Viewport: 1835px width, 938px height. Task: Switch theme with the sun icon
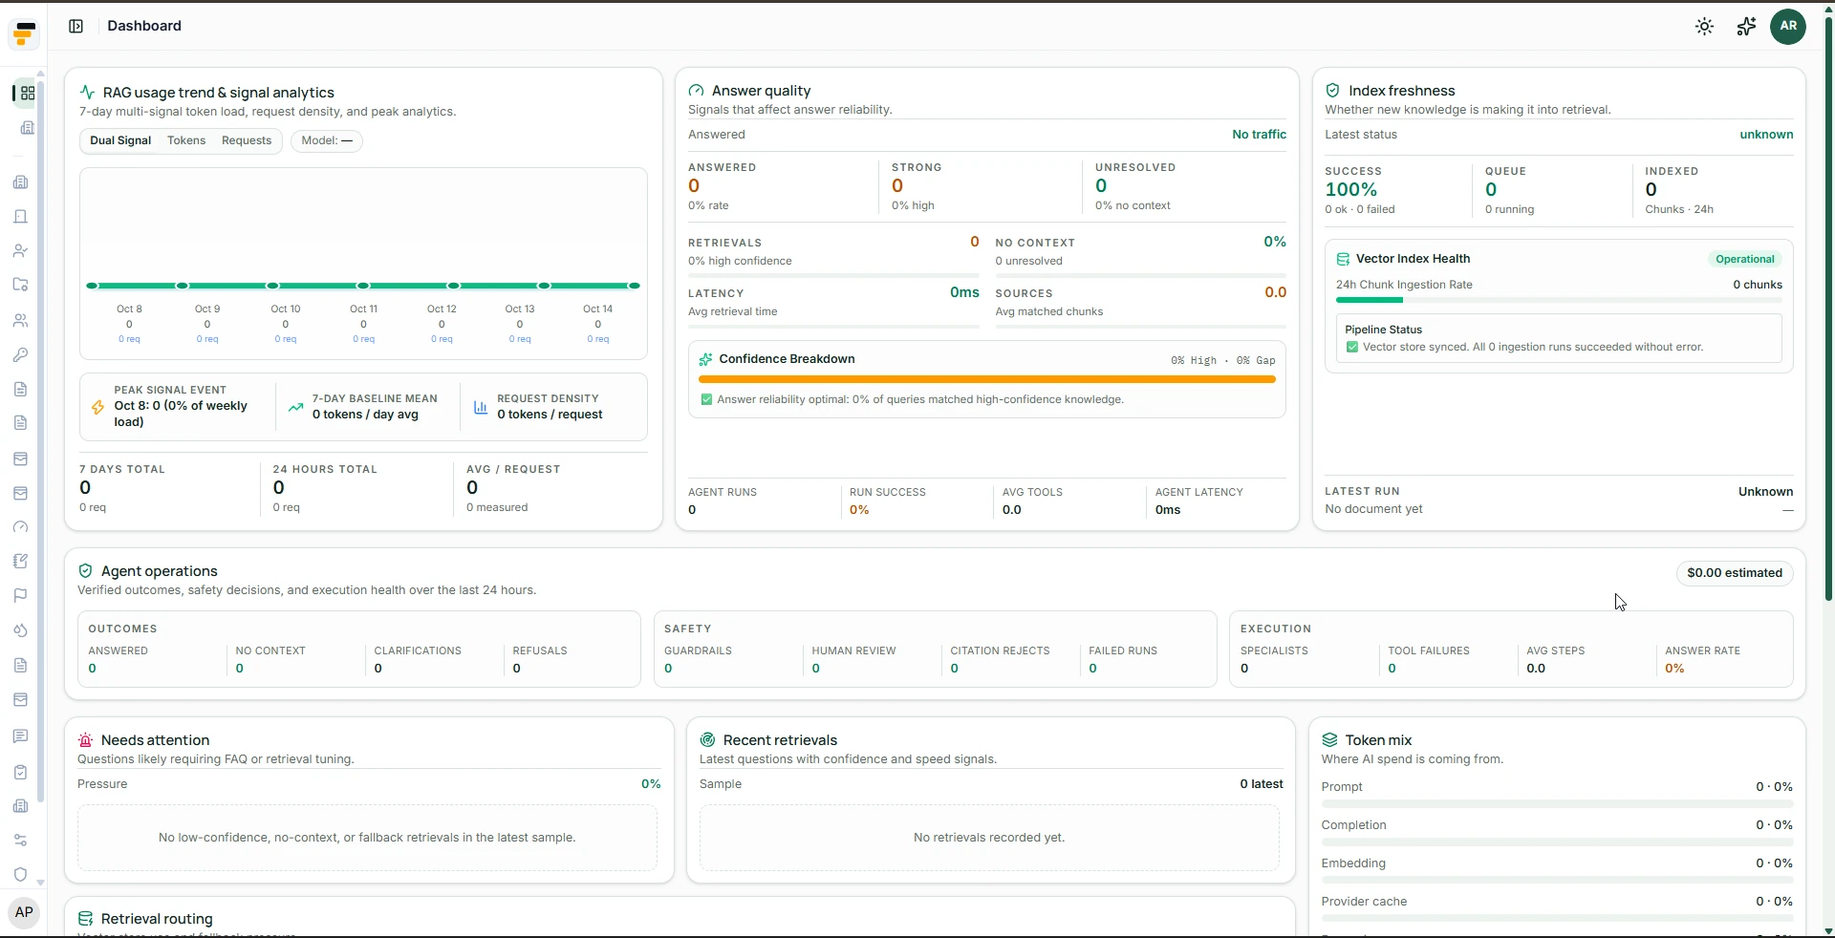click(1704, 27)
